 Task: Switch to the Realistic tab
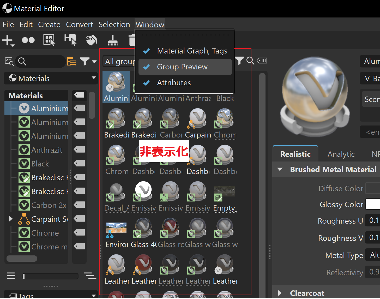[x=295, y=154]
